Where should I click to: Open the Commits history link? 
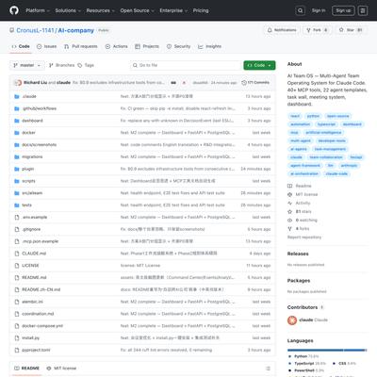tap(255, 83)
